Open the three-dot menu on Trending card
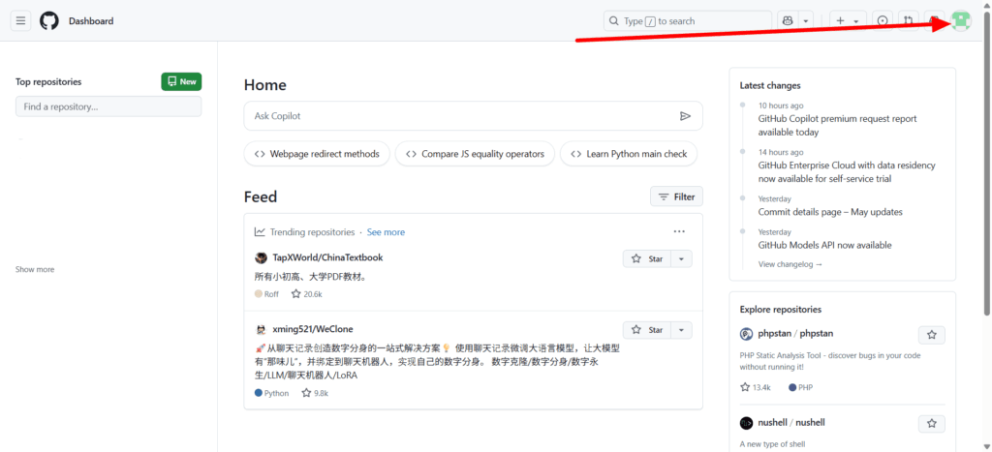The image size is (992, 452). tap(679, 231)
